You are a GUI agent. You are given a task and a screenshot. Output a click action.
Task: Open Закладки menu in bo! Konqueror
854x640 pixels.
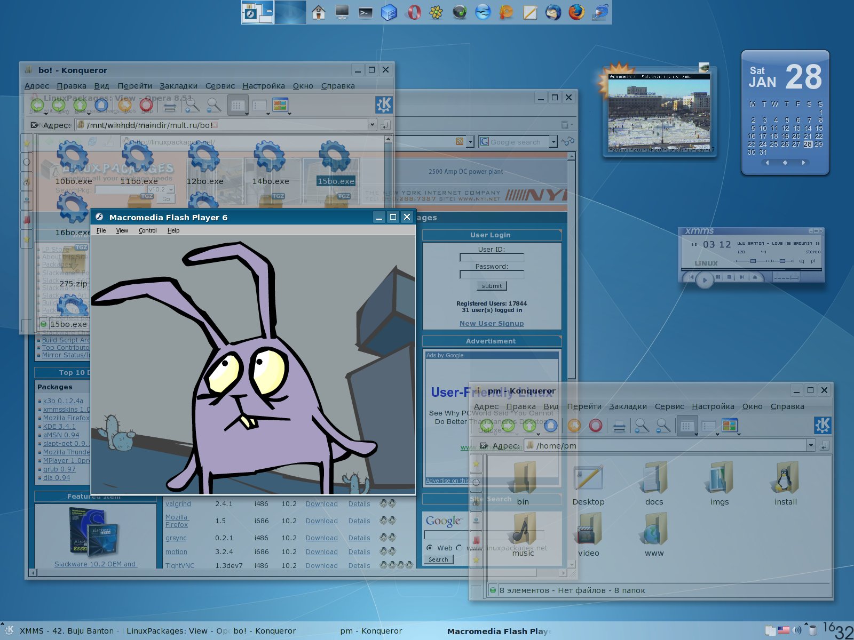[x=178, y=86]
